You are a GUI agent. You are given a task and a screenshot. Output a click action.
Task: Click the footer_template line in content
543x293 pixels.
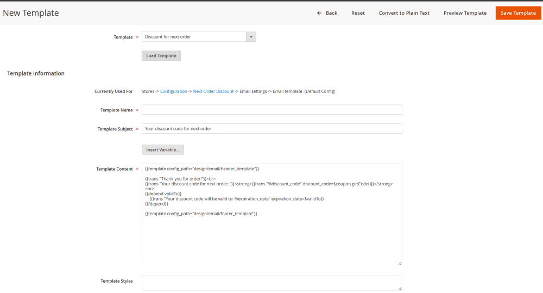pyautogui.click(x=201, y=214)
